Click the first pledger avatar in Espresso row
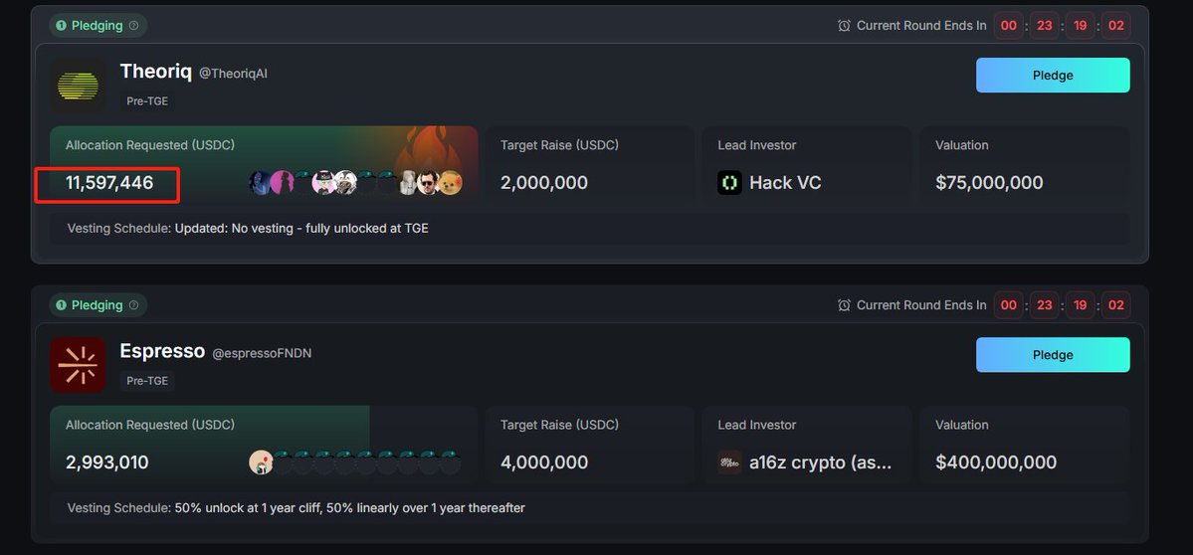The height and width of the screenshot is (555, 1193). tap(261, 462)
